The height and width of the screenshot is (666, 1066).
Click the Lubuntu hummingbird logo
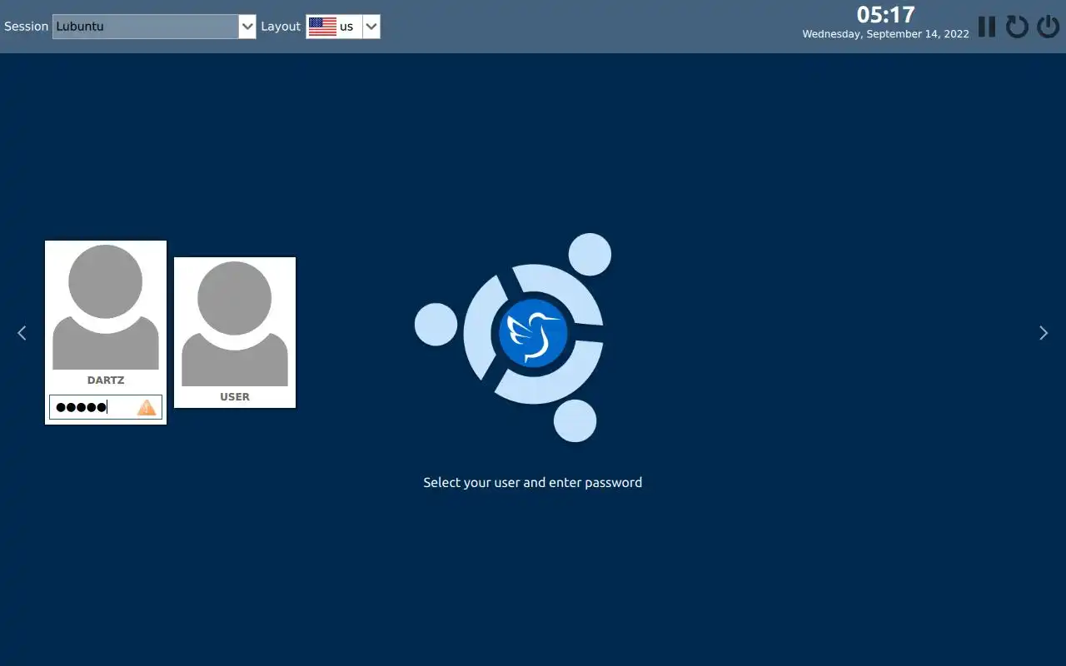[533, 333]
